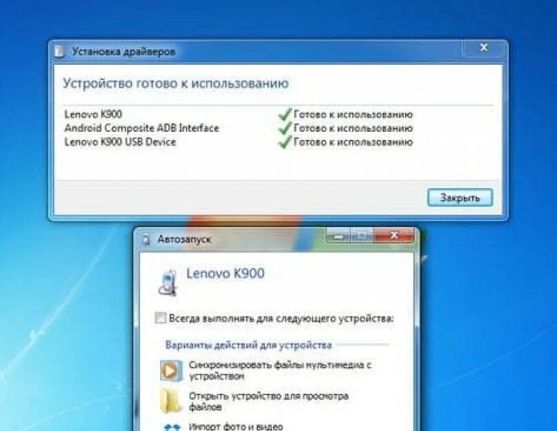Minimize the Автозапуск window

(338, 236)
